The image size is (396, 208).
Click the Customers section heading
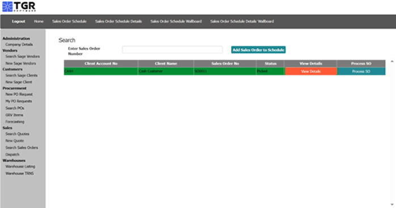(x=12, y=69)
